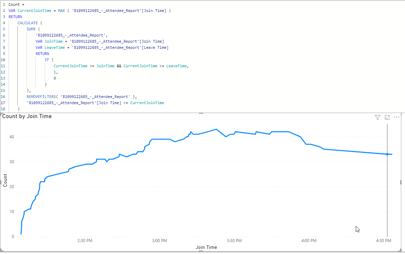This screenshot has height=254, width=405.
Task: Place cursor on SUMX function
Action: pyautogui.click(x=31, y=29)
